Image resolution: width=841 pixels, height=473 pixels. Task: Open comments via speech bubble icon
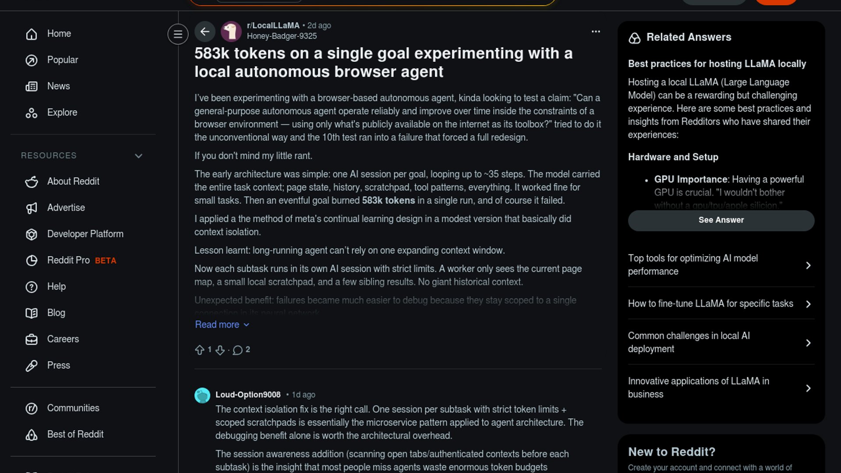pyautogui.click(x=237, y=350)
